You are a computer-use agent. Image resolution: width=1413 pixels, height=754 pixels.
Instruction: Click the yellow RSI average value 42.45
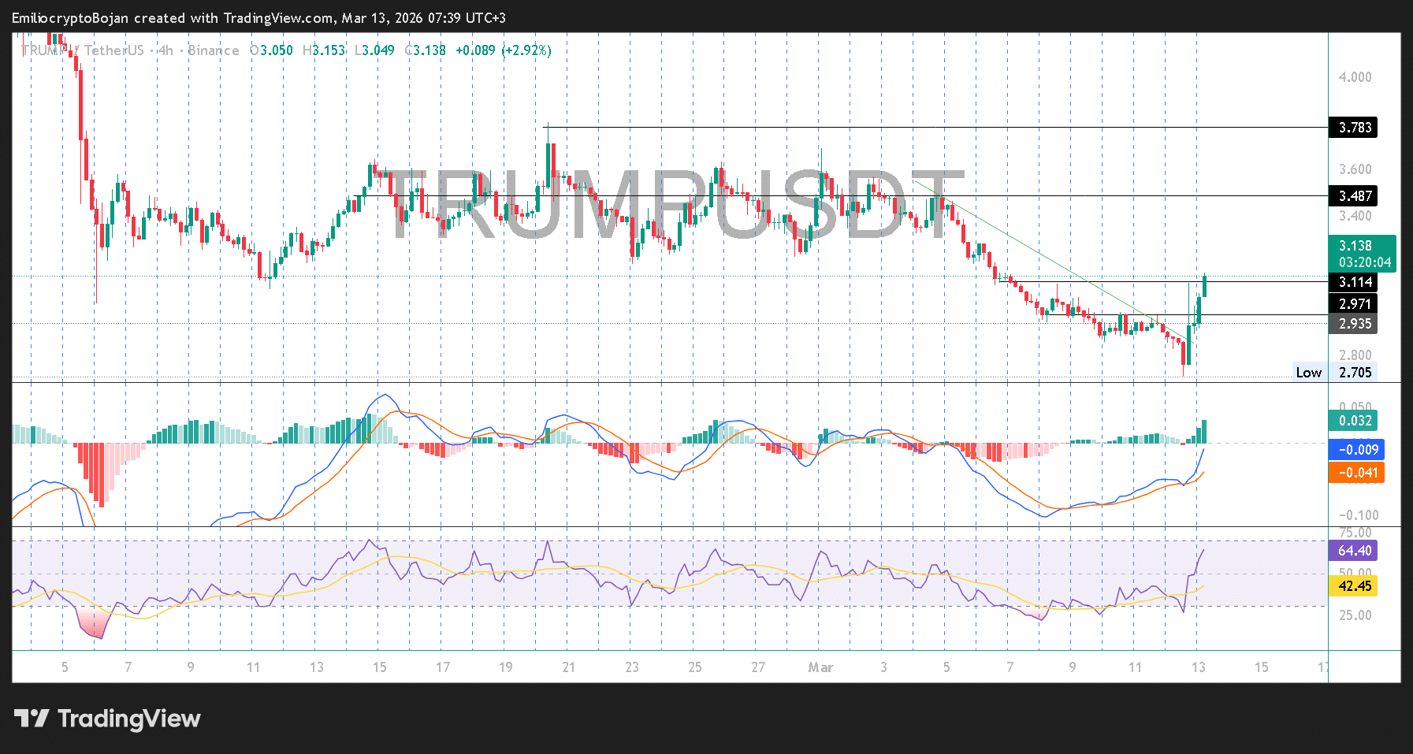(x=1353, y=586)
